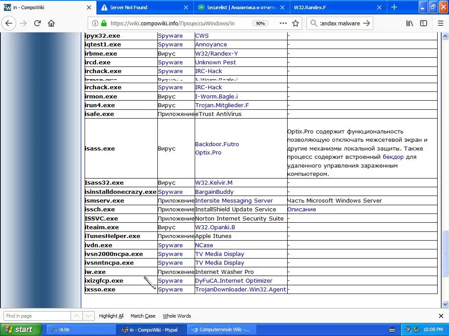Show site information icon in address bar
Screen dimensions: 449x336
coord(95,23)
